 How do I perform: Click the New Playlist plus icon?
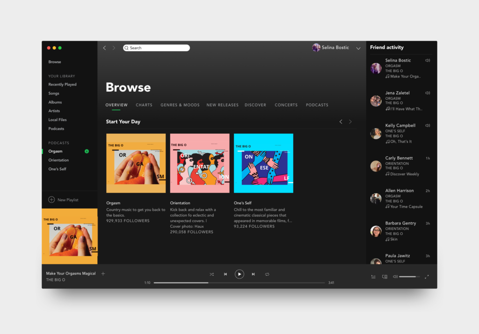coord(51,200)
